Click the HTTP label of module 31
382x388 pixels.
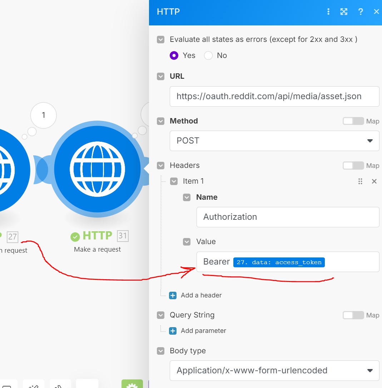click(x=97, y=236)
